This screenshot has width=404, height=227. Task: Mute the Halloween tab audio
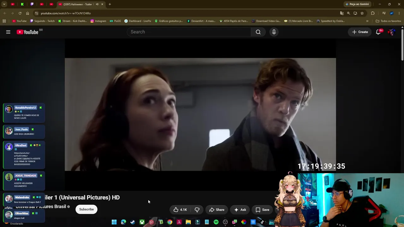click(97, 4)
